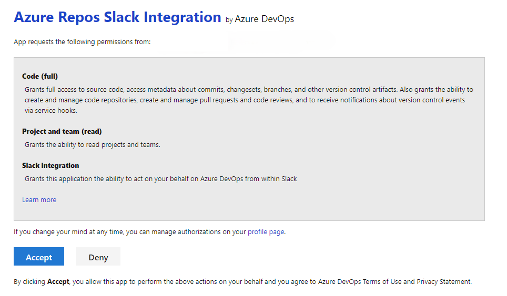Screen dimensions: 507x296
Task: Click the 'by Azure DevOps' publisher text
Action: 260,19
